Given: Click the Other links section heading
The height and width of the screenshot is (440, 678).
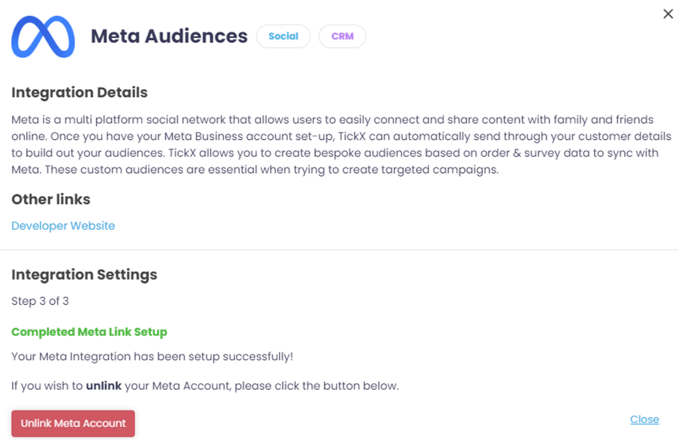Looking at the screenshot, I should point(50,199).
